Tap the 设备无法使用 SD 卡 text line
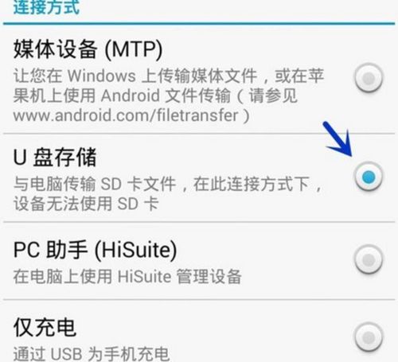The height and width of the screenshot is (362, 398). click(x=86, y=204)
